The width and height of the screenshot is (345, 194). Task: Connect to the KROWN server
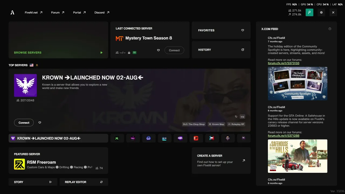[x=24, y=123]
